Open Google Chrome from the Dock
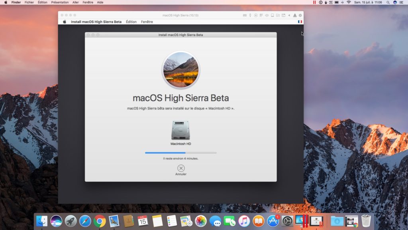Viewport: 408px width, 230px height. point(100,221)
